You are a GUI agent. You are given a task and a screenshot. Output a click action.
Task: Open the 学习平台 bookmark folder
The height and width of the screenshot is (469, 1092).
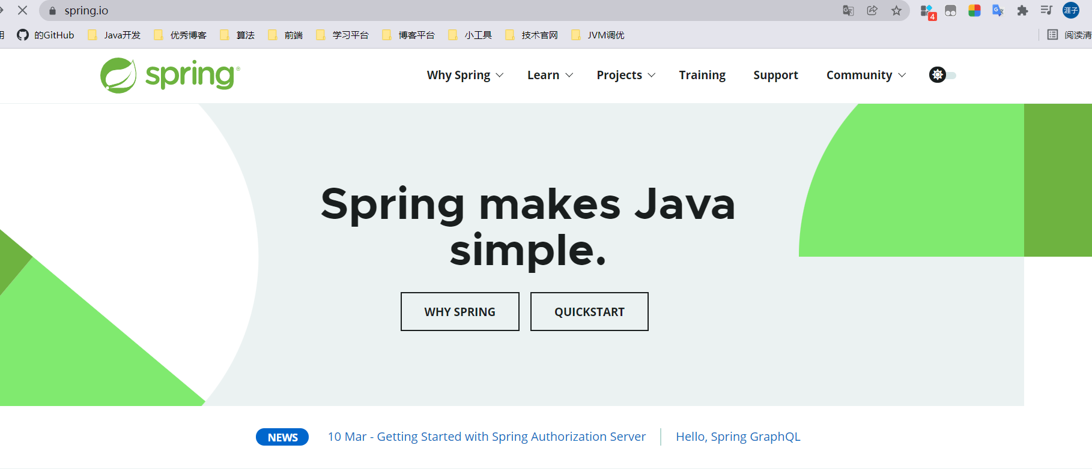click(x=342, y=35)
